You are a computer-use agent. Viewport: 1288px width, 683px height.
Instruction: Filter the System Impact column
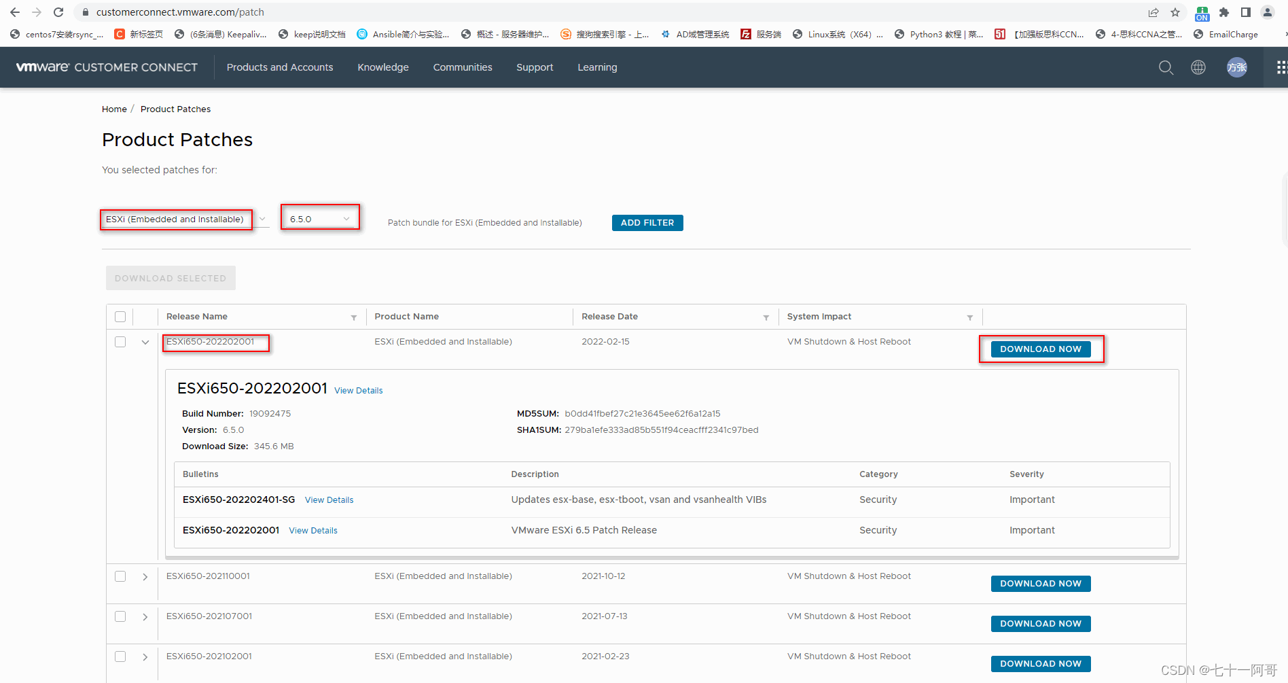(x=970, y=317)
